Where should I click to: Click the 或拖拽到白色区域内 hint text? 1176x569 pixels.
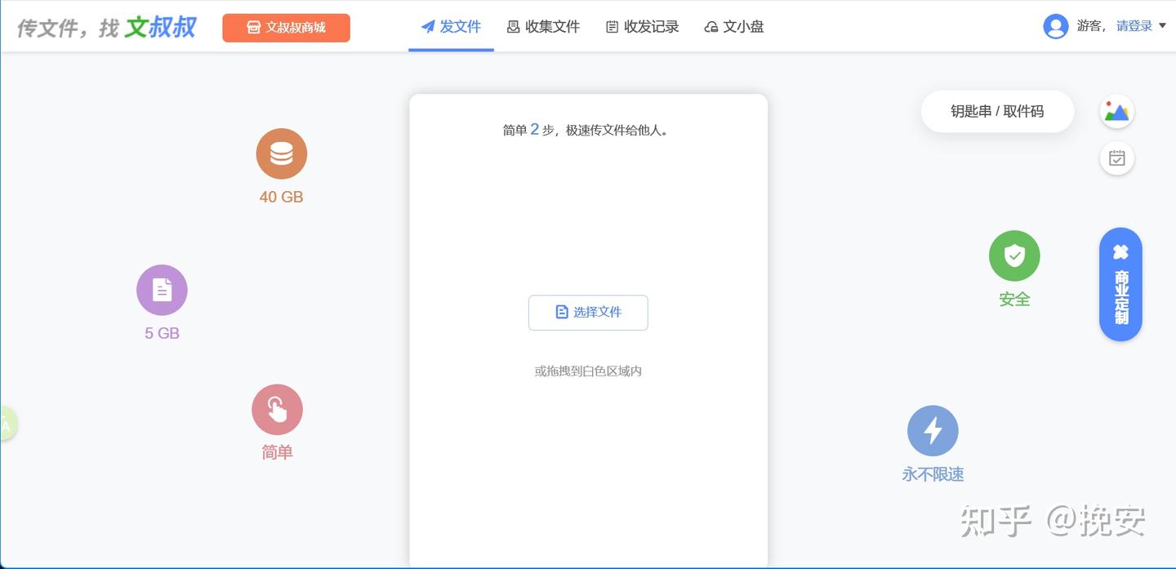tap(588, 371)
